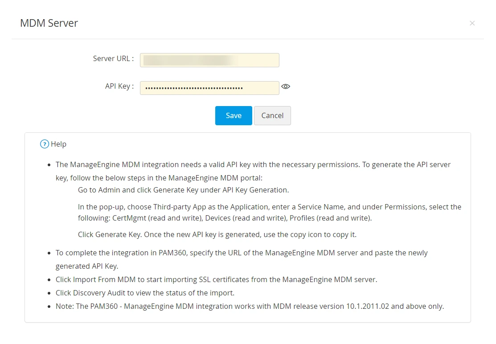Close the MDM Server dialog with X
The image size is (496, 344).
pos(472,23)
